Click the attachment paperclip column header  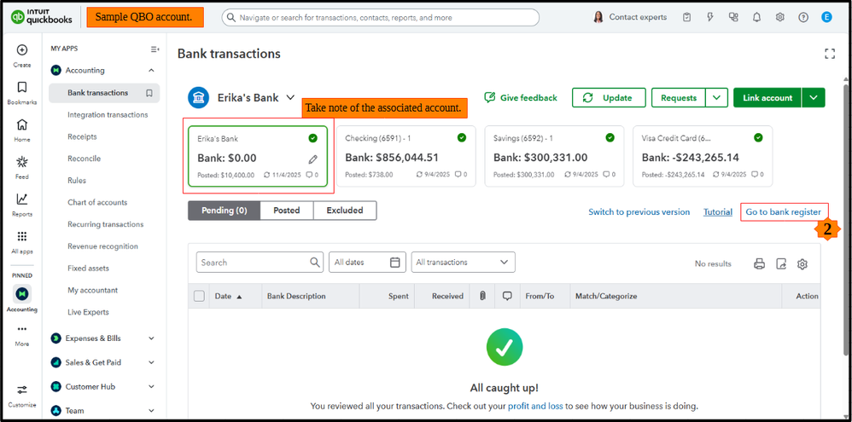[x=482, y=296]
